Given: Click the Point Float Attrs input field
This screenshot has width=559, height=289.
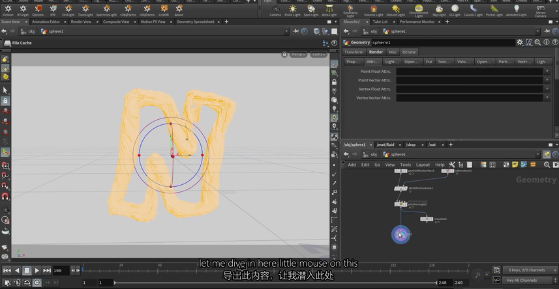Looking at the screenshot, I should [x=469, y=71].
